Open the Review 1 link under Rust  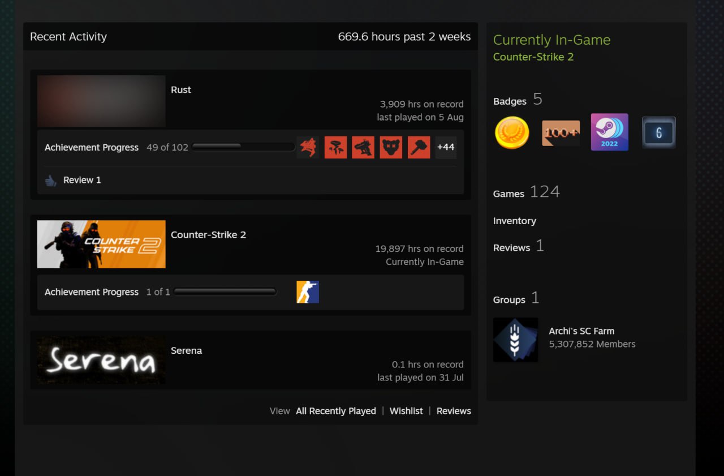tap(82, 180)
